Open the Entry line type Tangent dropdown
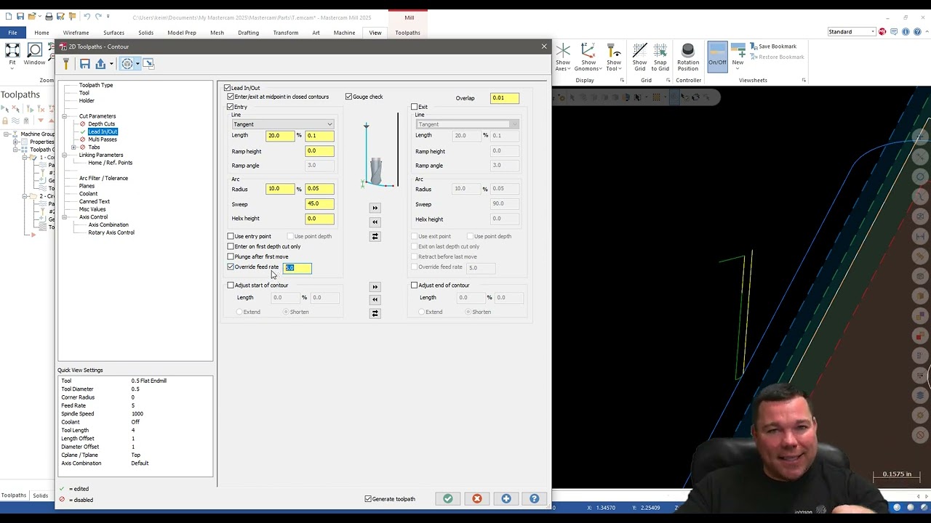This screenshot has width=931, height=523. [x=282, y=124]
